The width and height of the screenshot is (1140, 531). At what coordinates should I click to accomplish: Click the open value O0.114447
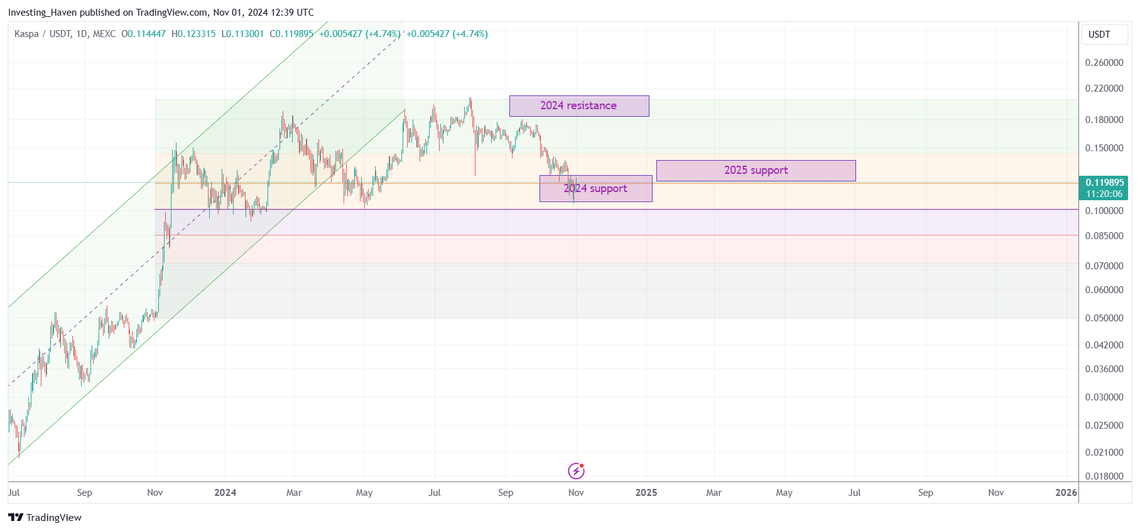click(x=144, y=34)
